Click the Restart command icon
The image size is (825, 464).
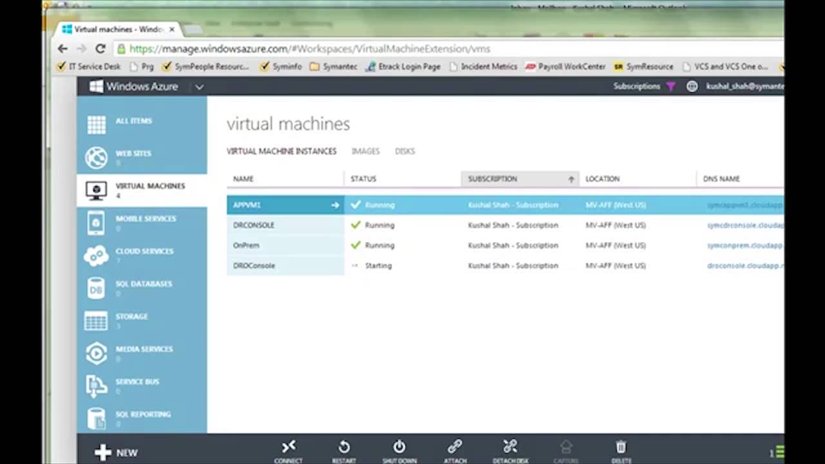click(x=344, y=447)
